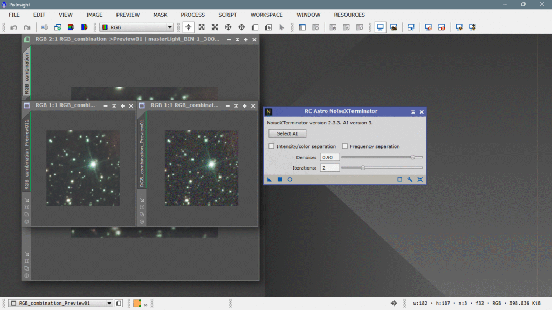
Task: Click the crosshair icon in status bar
Action: click(394, 303)
